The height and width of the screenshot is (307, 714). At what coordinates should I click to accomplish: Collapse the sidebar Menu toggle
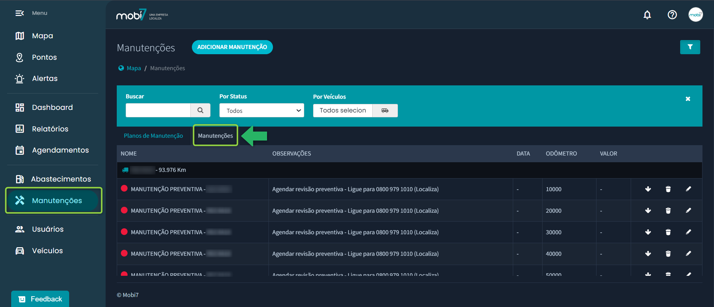pyautogui.click(x=19, y=13)
